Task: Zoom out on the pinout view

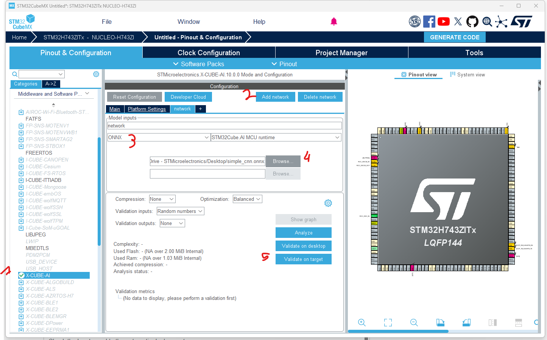Action: (x=414, y=323)
